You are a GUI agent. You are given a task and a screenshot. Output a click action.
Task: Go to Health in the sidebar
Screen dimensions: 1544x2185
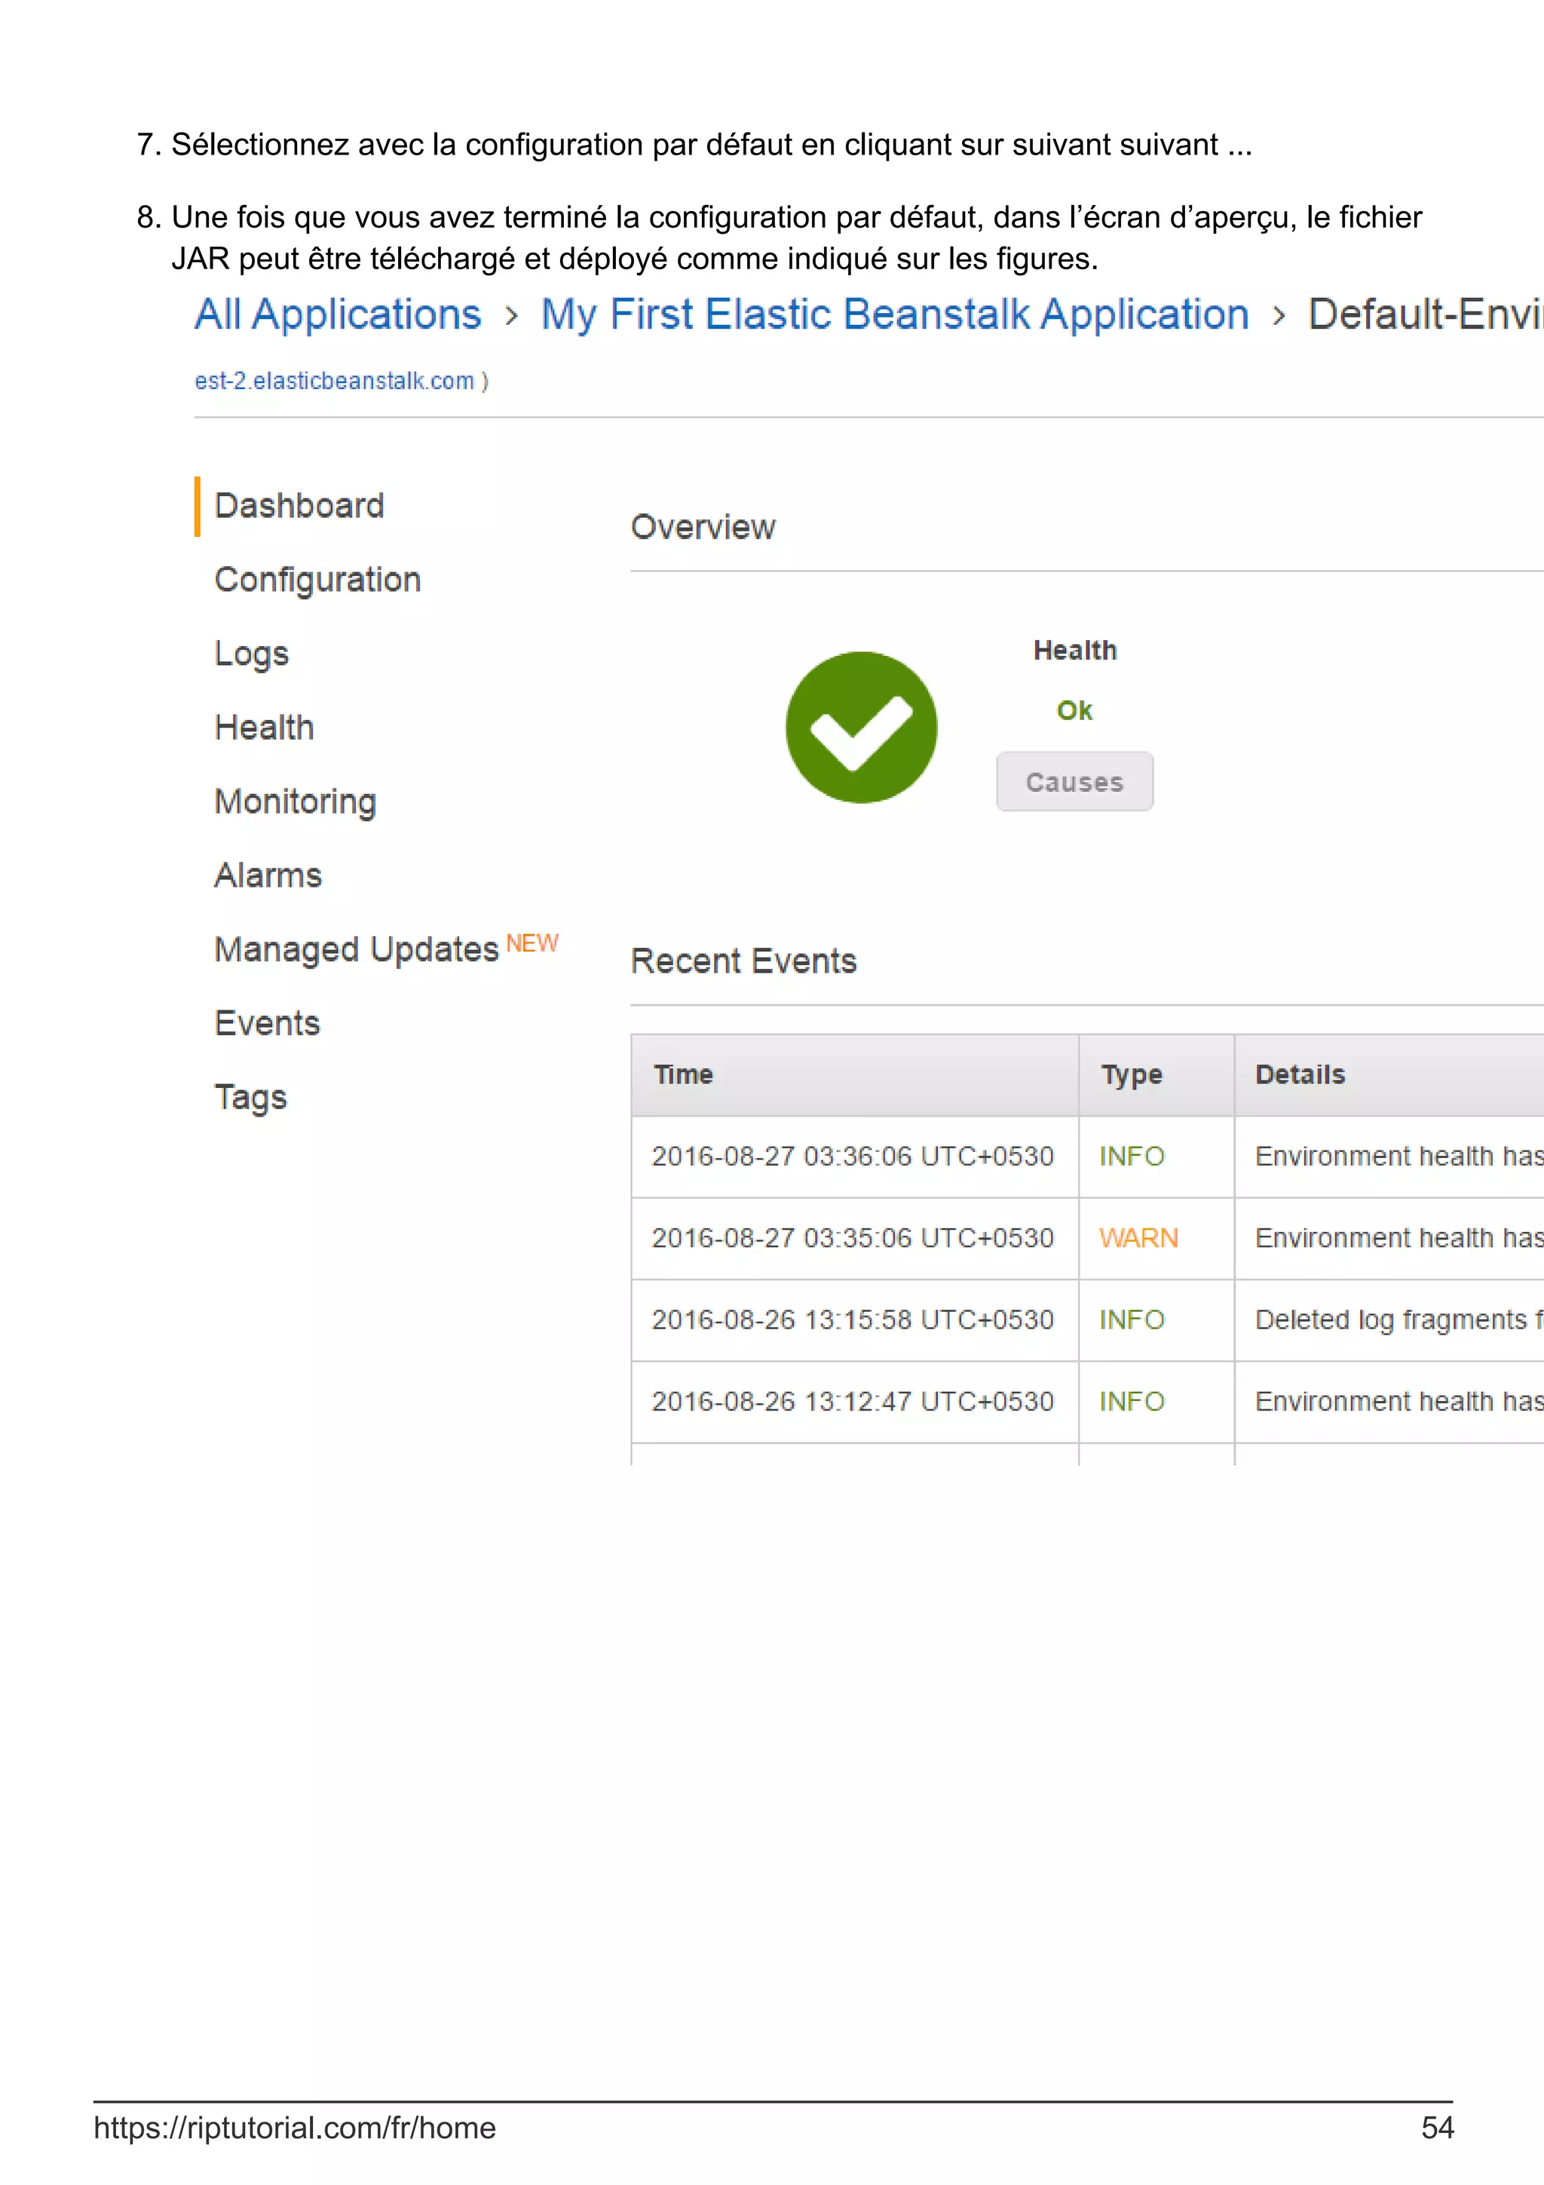coord(265,728)
